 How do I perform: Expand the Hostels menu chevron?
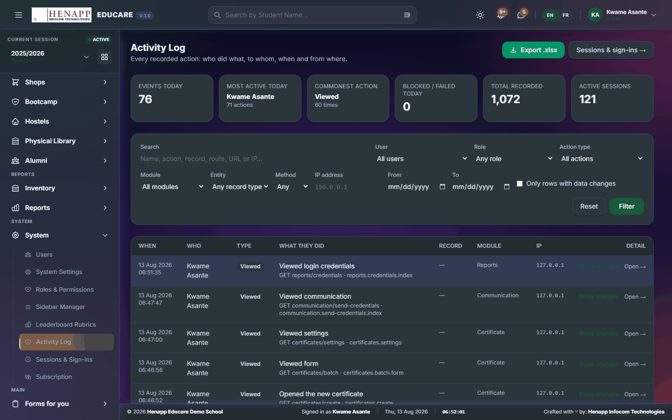[105, 121]
